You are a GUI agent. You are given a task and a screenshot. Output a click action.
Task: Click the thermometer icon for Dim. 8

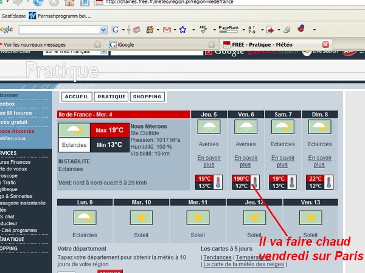[x=328, y=181]
